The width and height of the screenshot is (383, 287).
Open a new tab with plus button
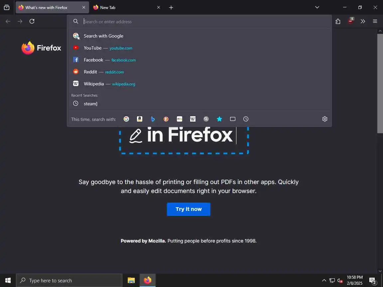click(x=171, y=8)
